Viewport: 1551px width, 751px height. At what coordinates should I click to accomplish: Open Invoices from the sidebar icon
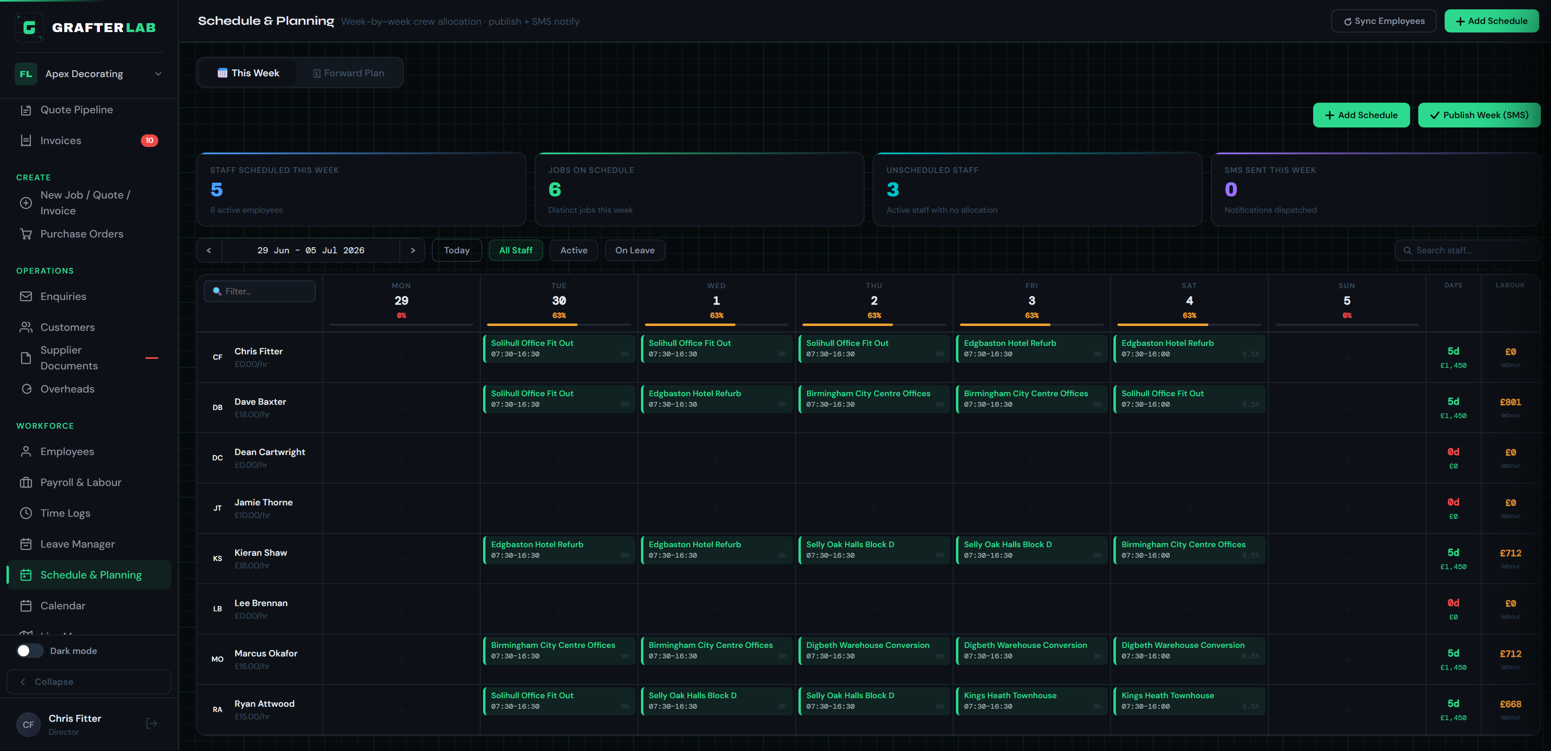tap(26, 141)
